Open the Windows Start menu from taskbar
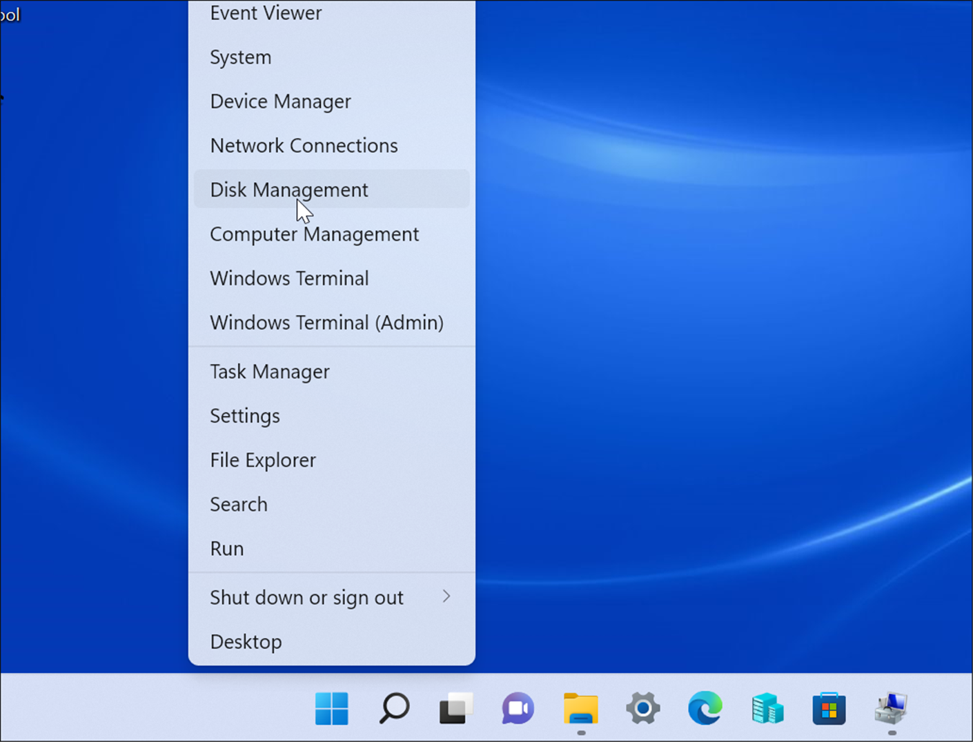 (x=332, y=709)
